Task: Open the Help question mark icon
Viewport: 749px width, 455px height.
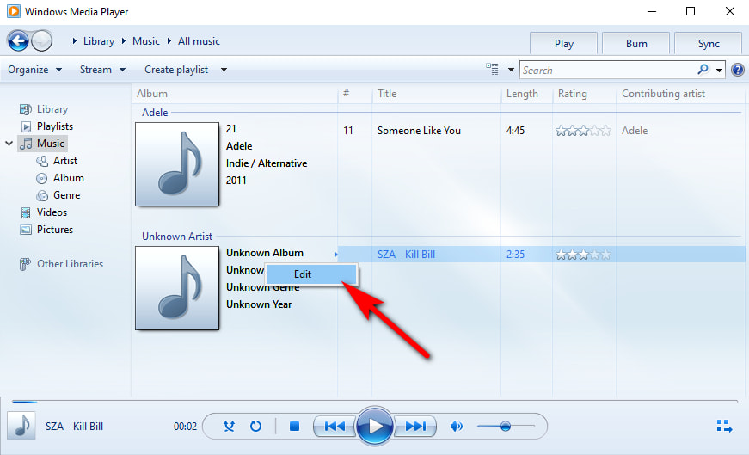Action: [737, 70]
